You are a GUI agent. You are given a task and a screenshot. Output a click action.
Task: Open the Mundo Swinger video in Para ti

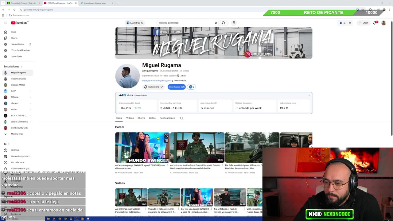pos(142,148)
